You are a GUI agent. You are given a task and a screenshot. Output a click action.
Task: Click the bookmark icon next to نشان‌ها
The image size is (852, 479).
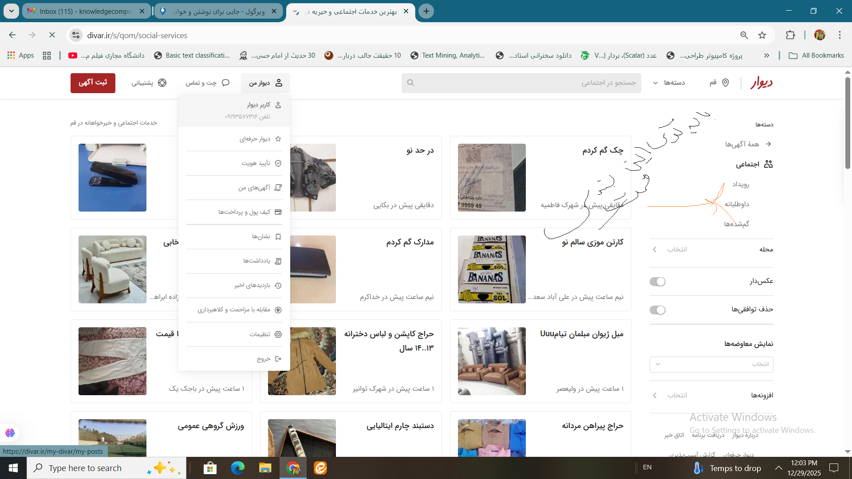[x=278, y=237]
